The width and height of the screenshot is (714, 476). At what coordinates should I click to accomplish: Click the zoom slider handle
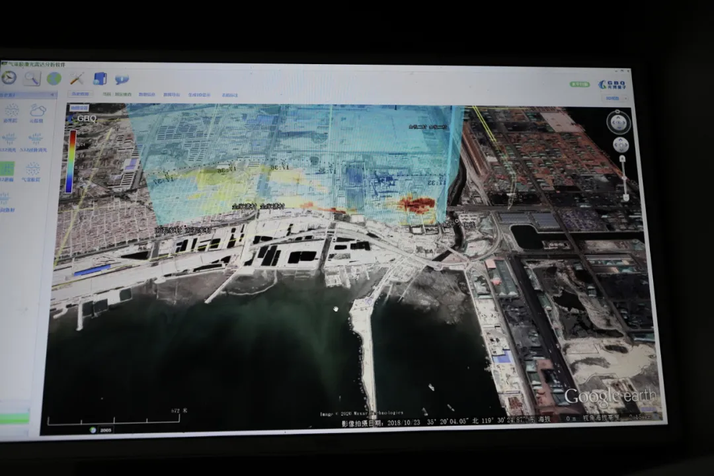click(x=624, y=178)
